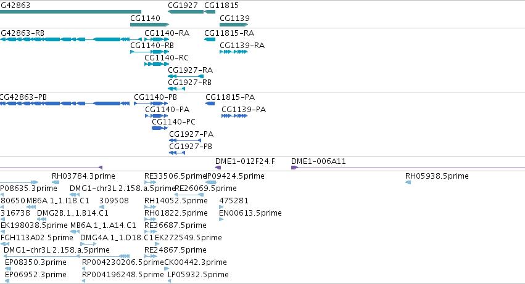Click the RP004196248.5prime EST label

click(123, 275)
